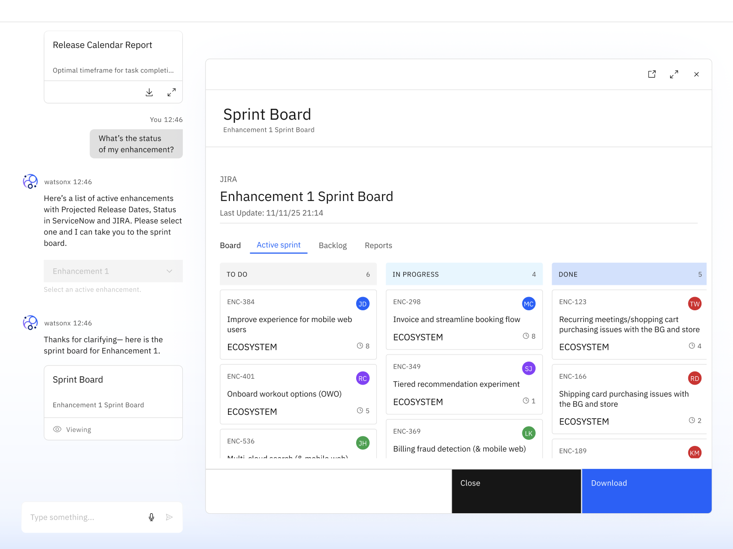Click the TW avatar on ENC-123
733x549 pixels.
(695, 304)
